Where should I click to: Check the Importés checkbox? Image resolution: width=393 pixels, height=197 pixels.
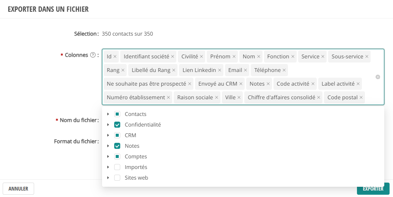[117, 167]
